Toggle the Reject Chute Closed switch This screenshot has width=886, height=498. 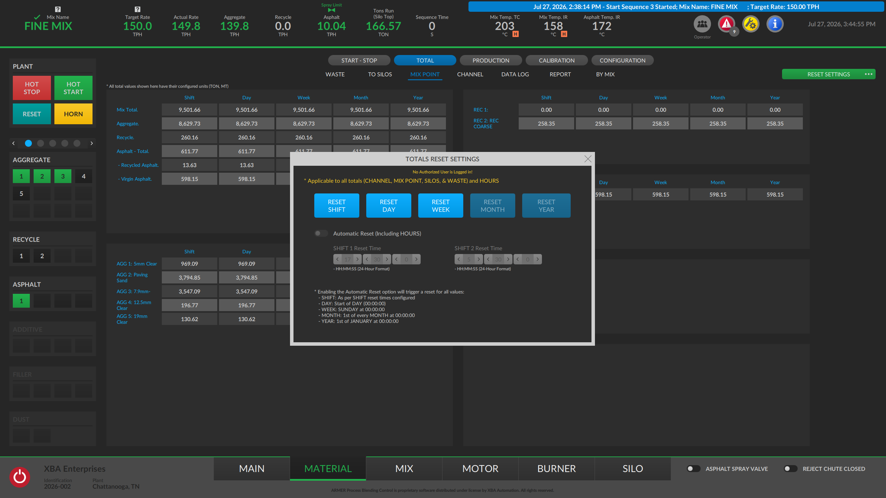790,469
